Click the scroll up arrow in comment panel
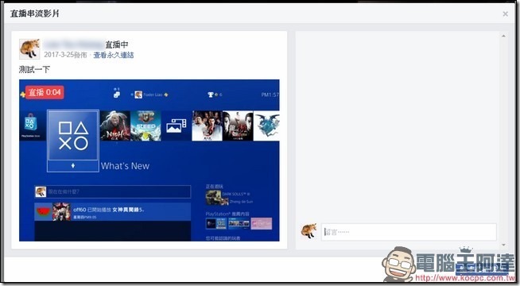 (x=503, y=36)
